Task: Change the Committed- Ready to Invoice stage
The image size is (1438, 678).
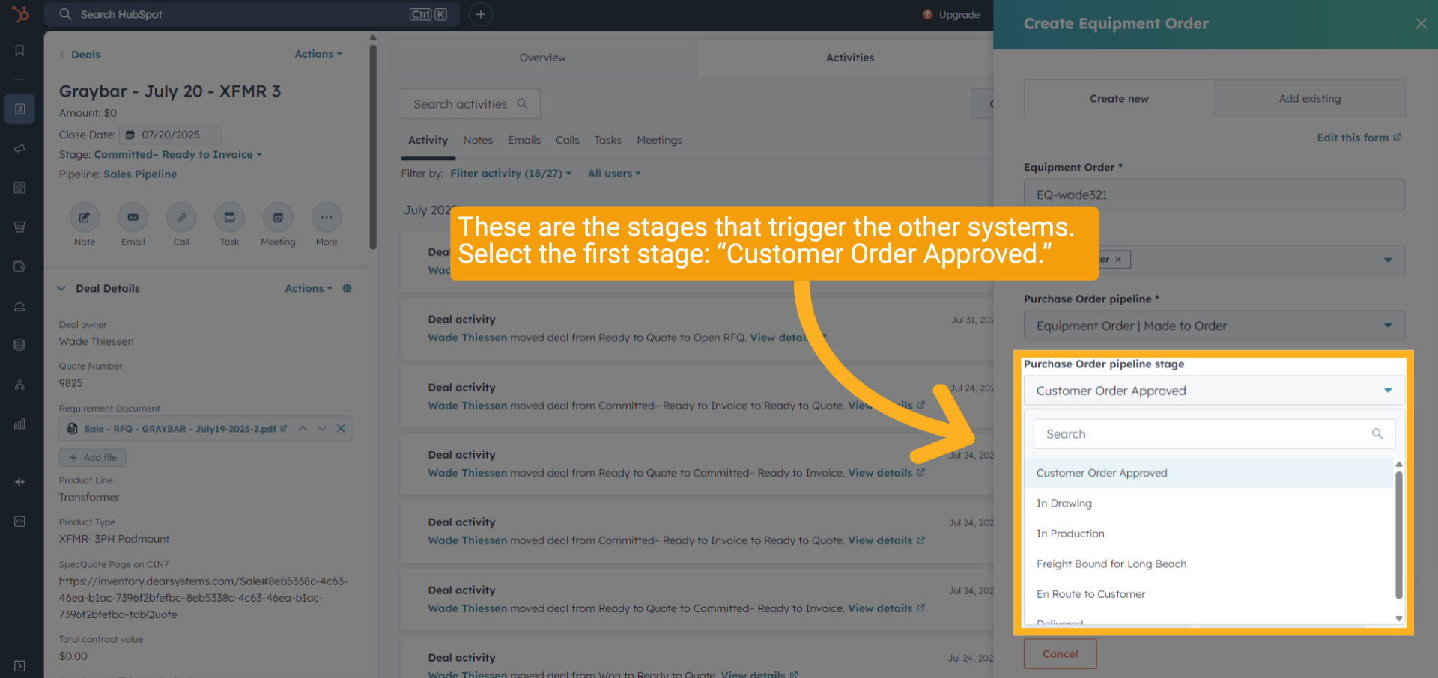Action: pos(178,154)
